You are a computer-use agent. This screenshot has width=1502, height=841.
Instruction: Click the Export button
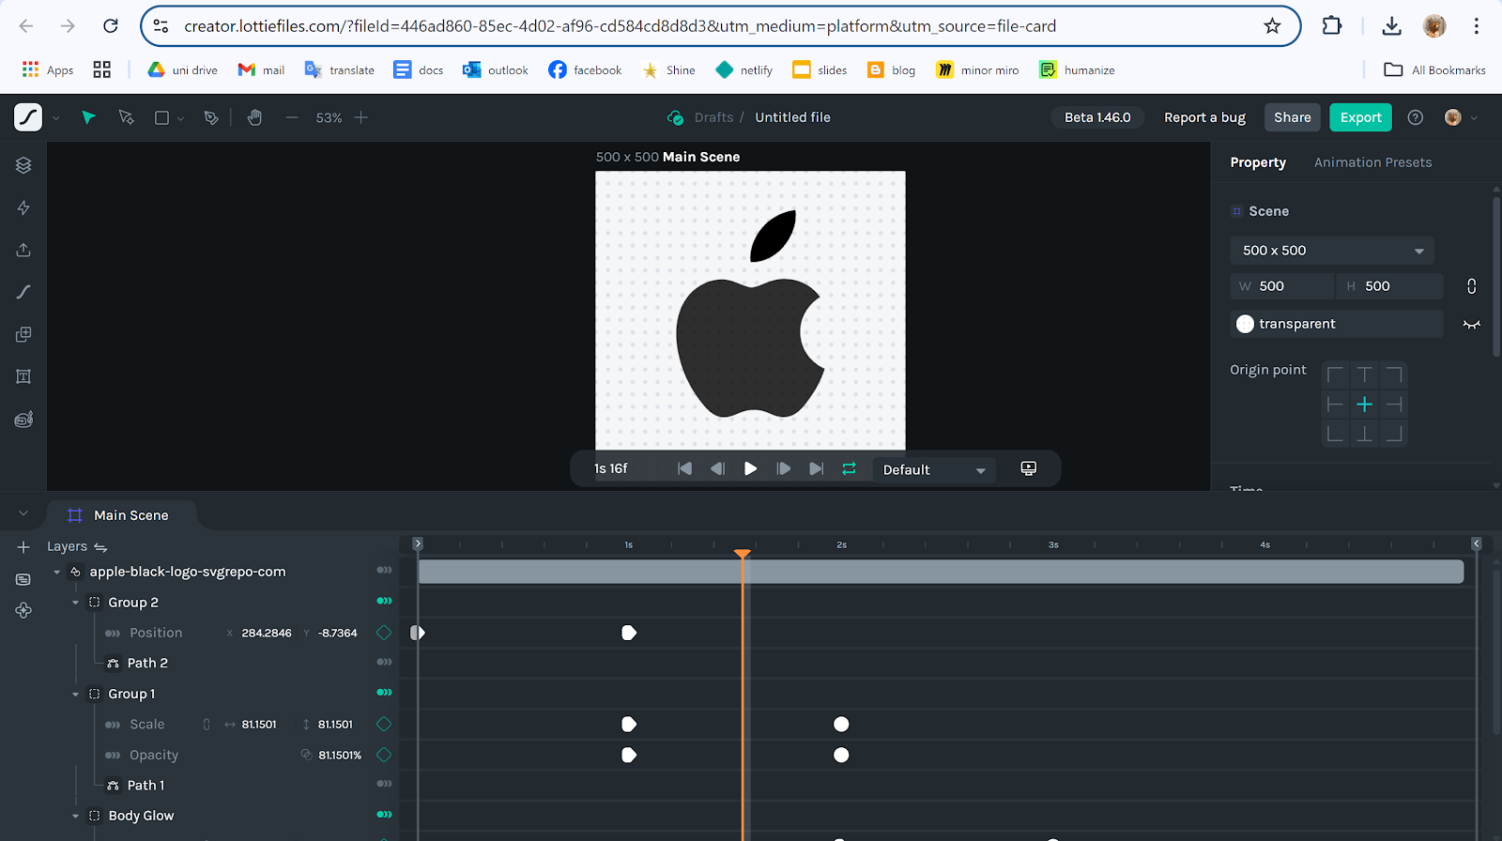[x=1360, y=117]
